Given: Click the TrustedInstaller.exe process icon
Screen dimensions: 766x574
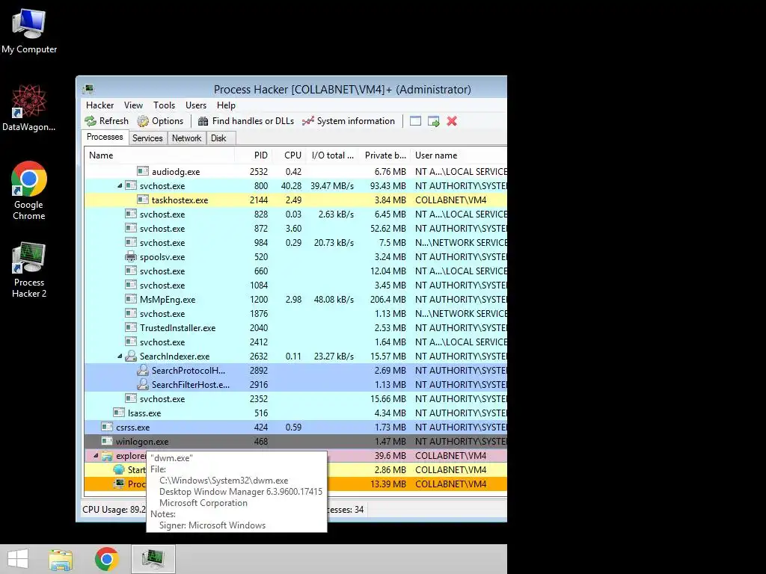Looking at the screenshot, I should point(131,327).
